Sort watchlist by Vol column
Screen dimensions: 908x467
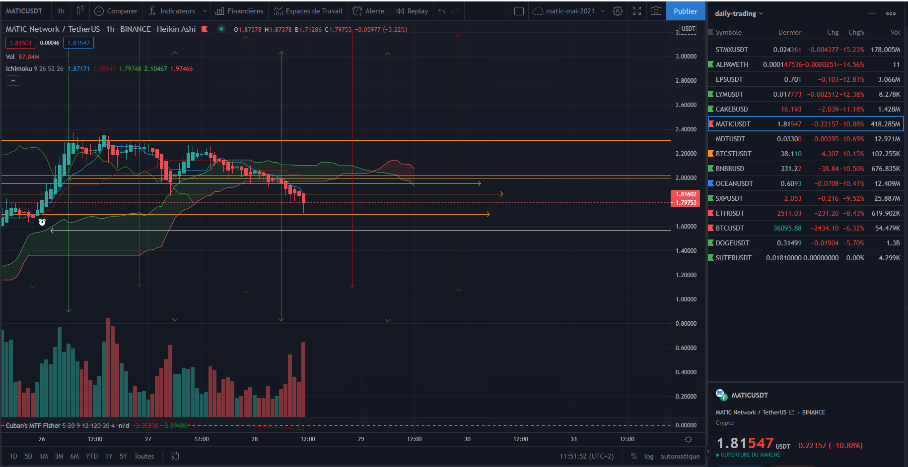[x=895, y=32]
